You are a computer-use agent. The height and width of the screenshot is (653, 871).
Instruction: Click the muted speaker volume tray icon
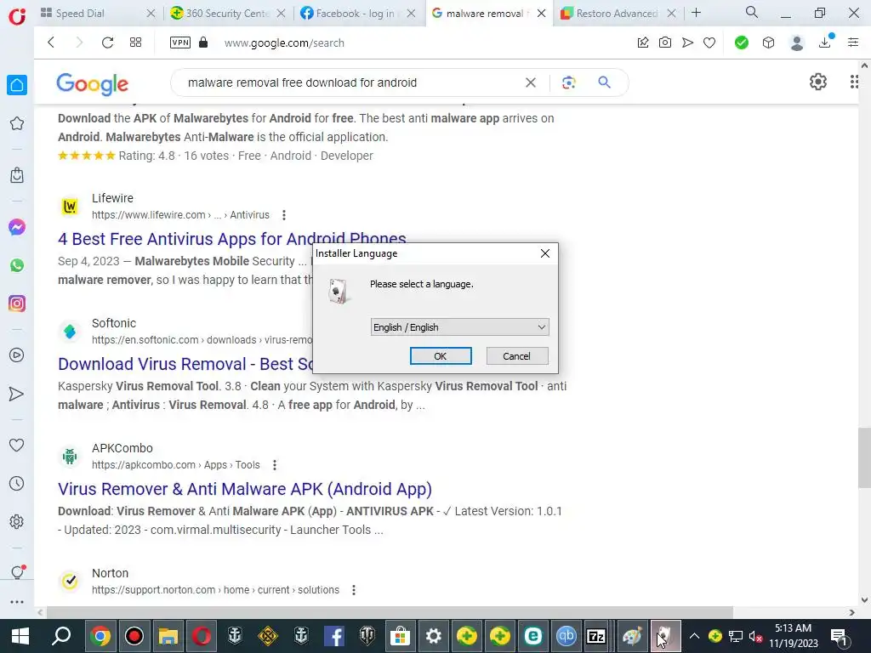point(755,636)
